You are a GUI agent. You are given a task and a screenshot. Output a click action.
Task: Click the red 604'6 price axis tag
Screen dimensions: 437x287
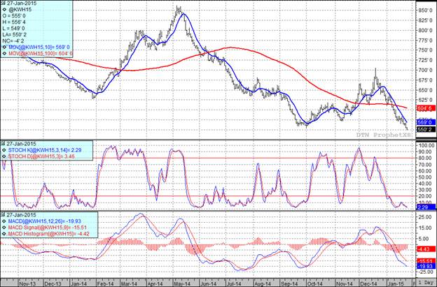tap(426, 108)
